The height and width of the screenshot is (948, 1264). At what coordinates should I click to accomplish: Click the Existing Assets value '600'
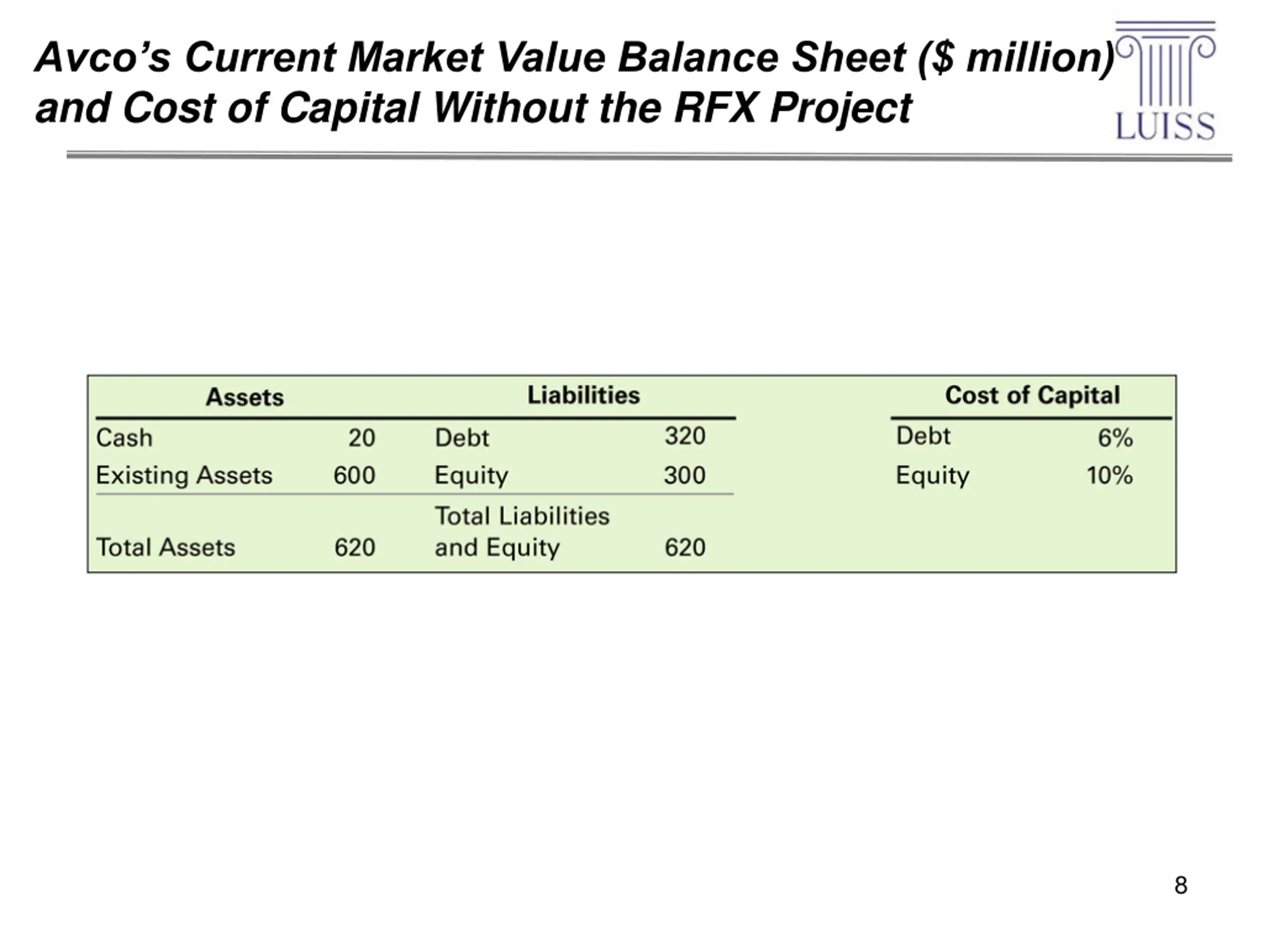pyautogui.click(x=355, y=475)
